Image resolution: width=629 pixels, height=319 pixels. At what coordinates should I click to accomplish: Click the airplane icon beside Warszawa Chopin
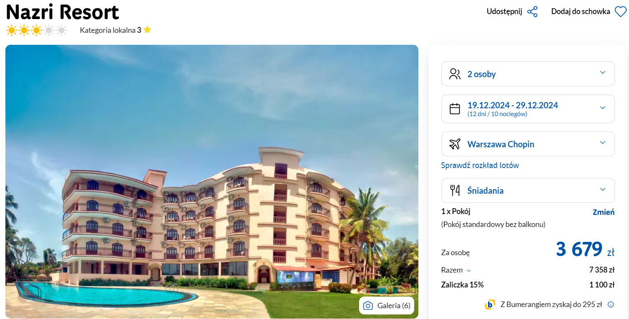[455, 144]
